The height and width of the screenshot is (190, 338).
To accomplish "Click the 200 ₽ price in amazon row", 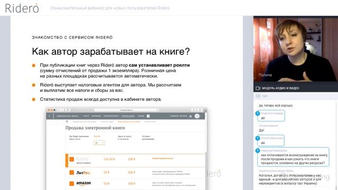I will coord(132,184).
